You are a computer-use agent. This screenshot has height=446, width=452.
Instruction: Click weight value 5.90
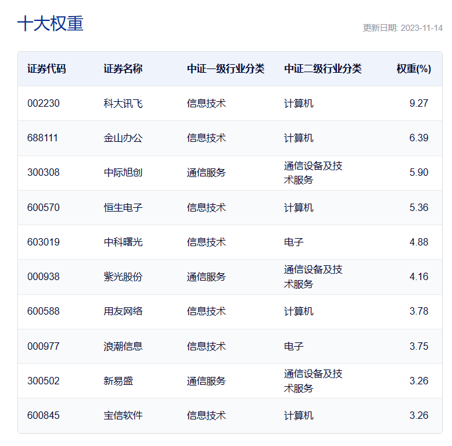coord(419,172)
